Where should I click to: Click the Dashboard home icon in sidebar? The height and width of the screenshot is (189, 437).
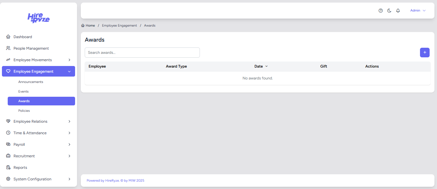(8, 37)
